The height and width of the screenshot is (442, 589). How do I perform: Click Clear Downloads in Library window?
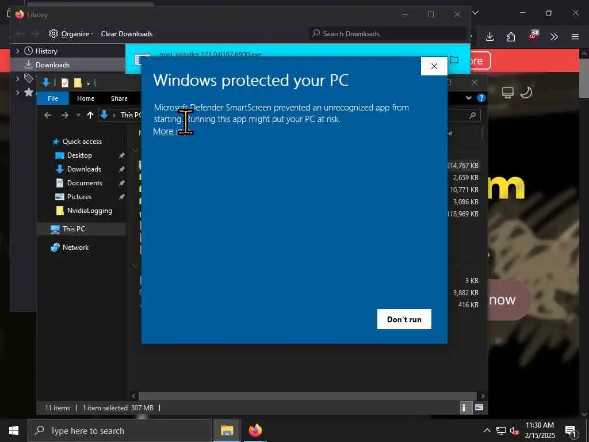[127, 34]
